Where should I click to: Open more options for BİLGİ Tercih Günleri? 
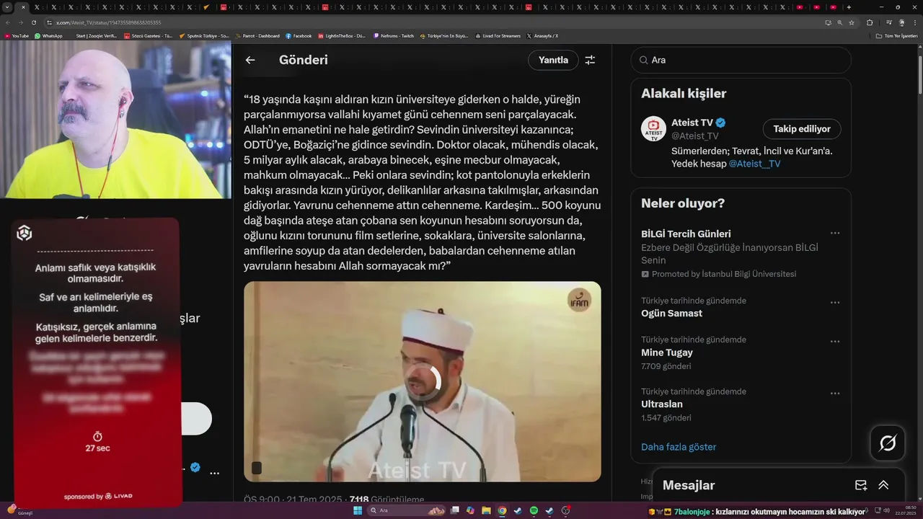pyautogui.click(x=835, y=234)
